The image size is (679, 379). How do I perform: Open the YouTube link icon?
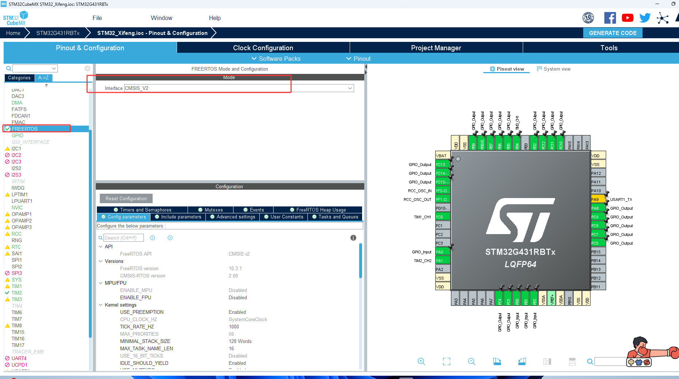pos(628,18)
